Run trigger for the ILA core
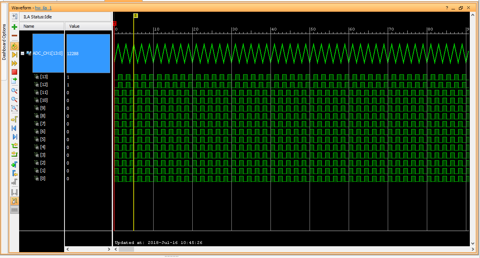The image size is (480, 258). click(14, 55)
